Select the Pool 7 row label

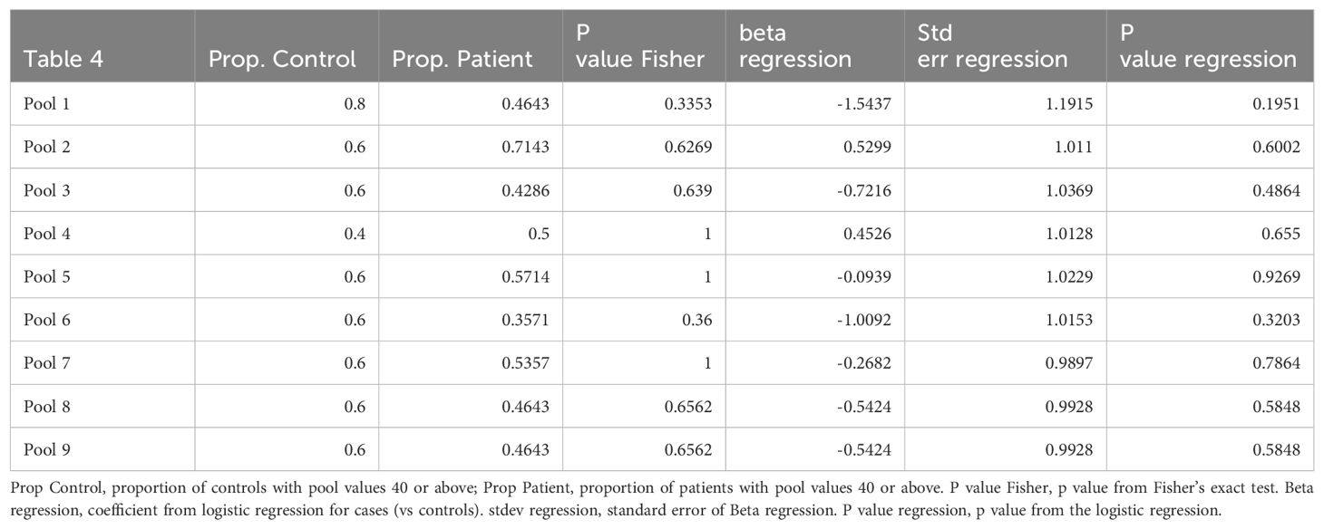(x=47, y=363)
